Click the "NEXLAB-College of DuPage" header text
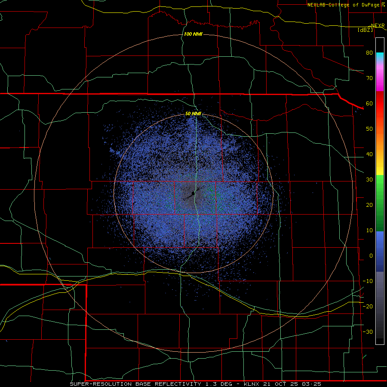Image resolution: width=387 pixels, height=387 pixels. (344, 5)
